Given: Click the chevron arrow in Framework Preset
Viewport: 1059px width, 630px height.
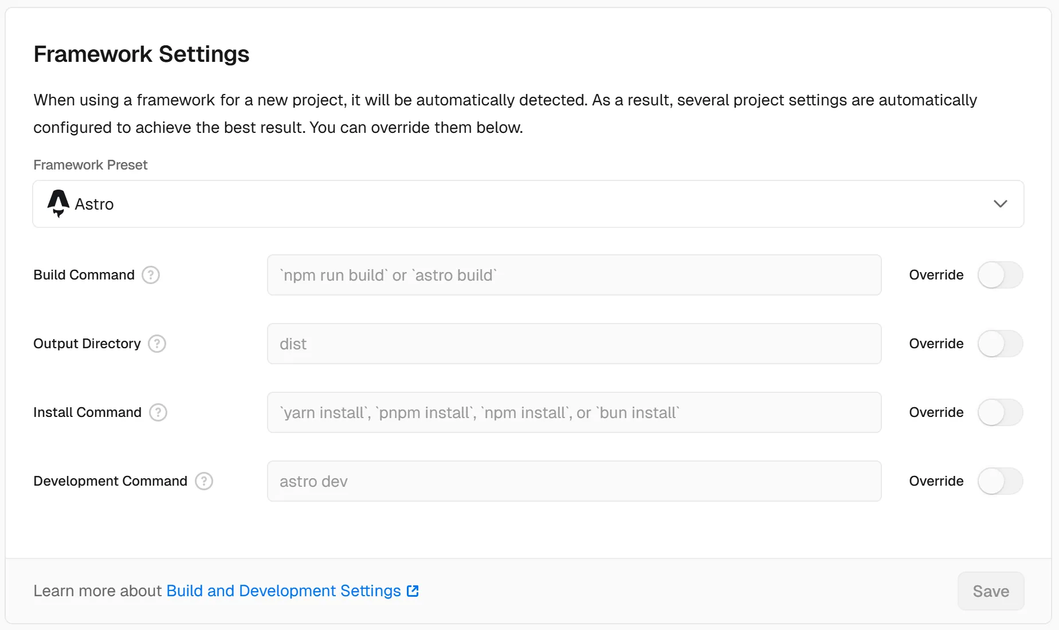Looking at the screenshot, I should [x=1000, y=204].
